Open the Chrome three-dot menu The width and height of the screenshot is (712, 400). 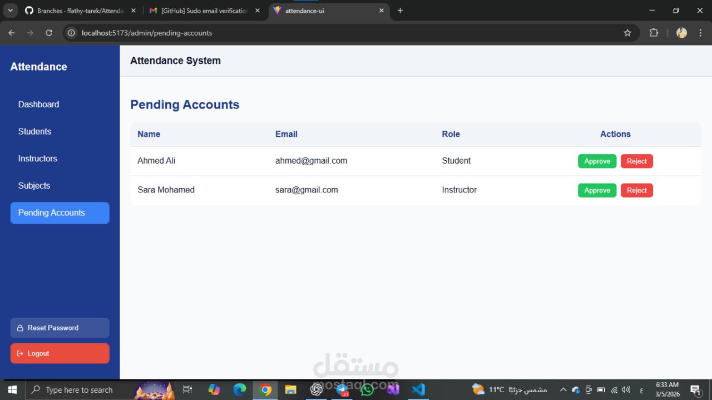700,33
